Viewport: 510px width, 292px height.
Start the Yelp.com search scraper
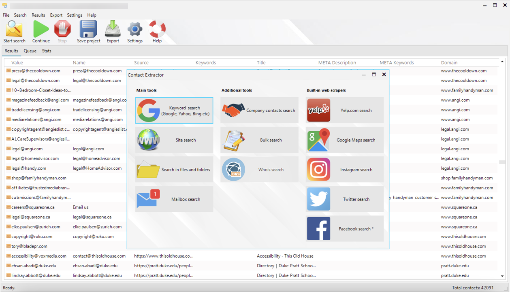coord(345,111)
